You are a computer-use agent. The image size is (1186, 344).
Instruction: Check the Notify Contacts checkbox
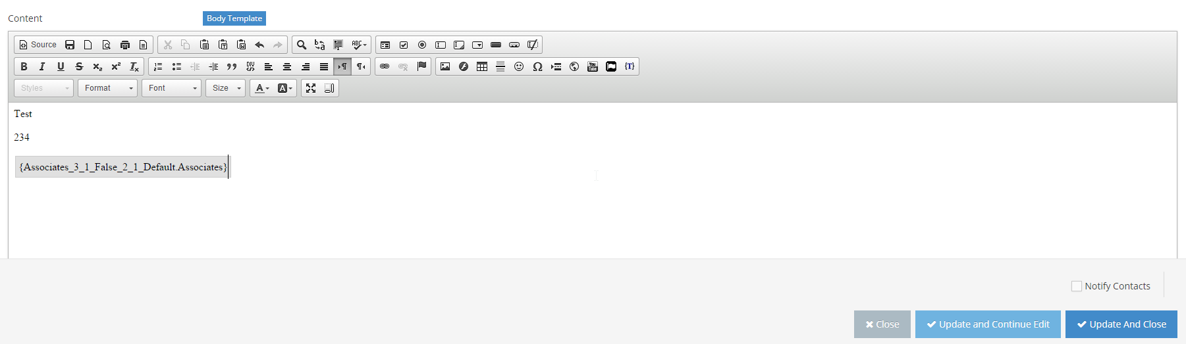1077,286
